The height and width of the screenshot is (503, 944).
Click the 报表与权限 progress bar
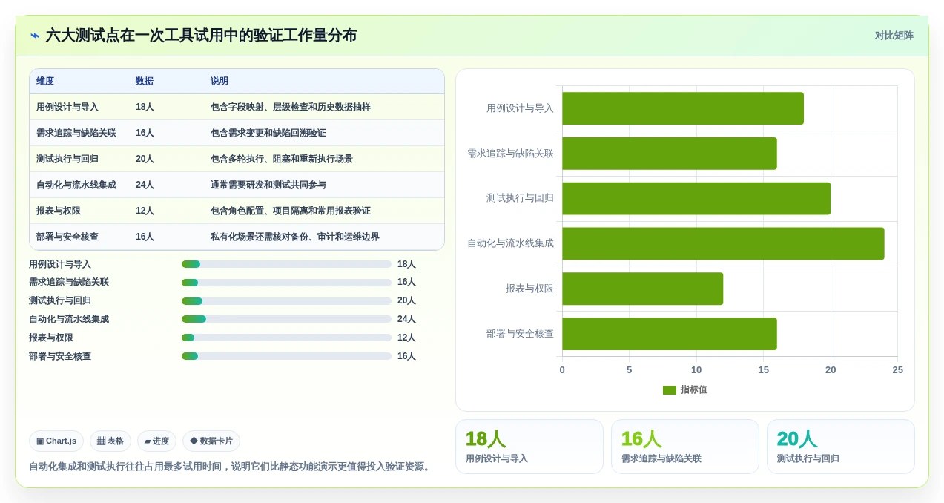pyautogui.click(x=286, y=338)
